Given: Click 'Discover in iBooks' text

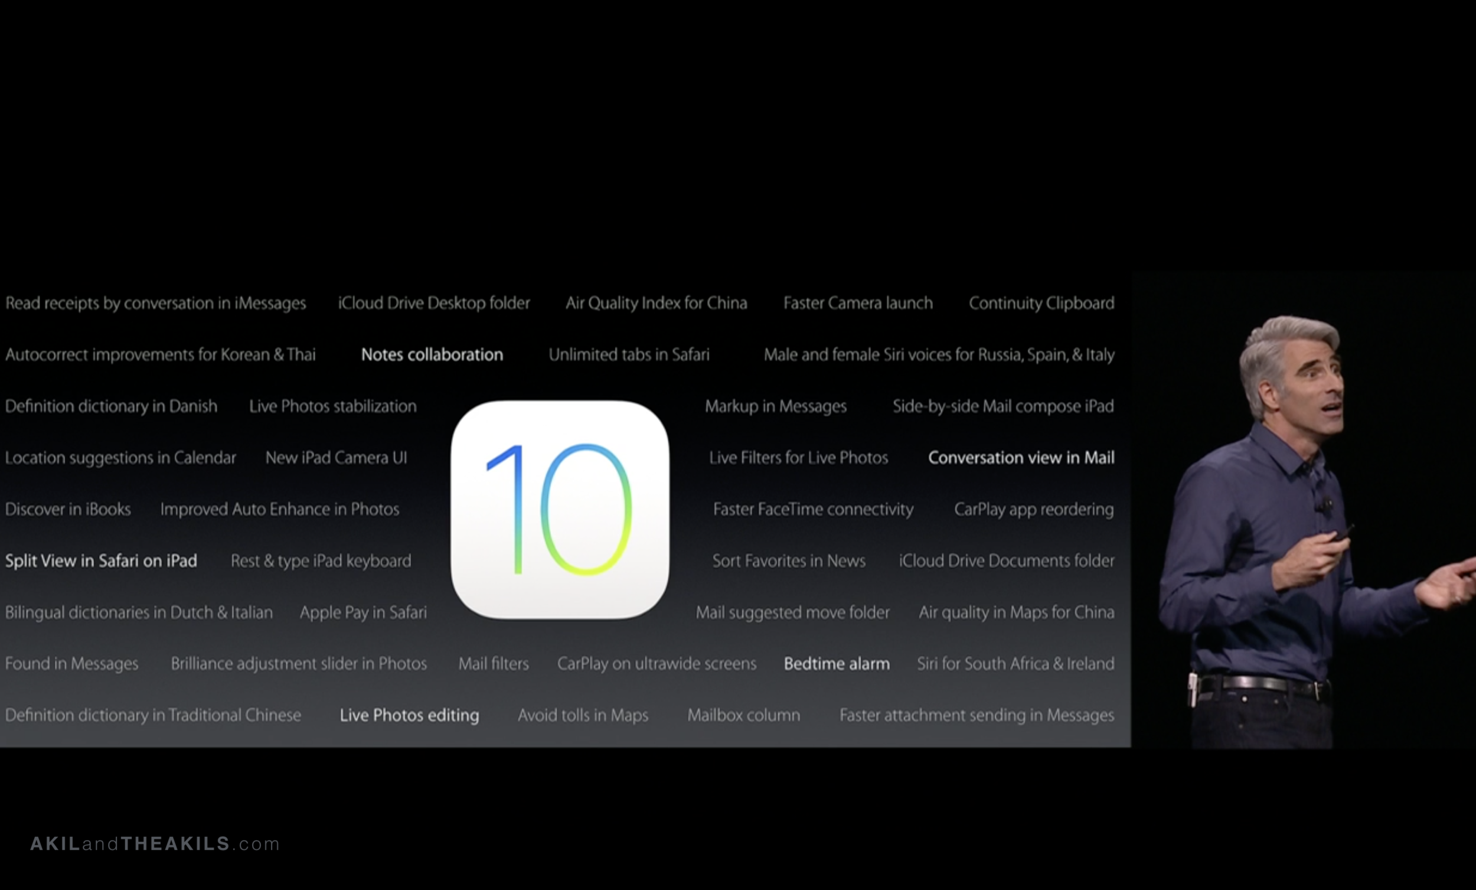Looking at the screenshot, I should pyautogui.click(x=68, y=510).
